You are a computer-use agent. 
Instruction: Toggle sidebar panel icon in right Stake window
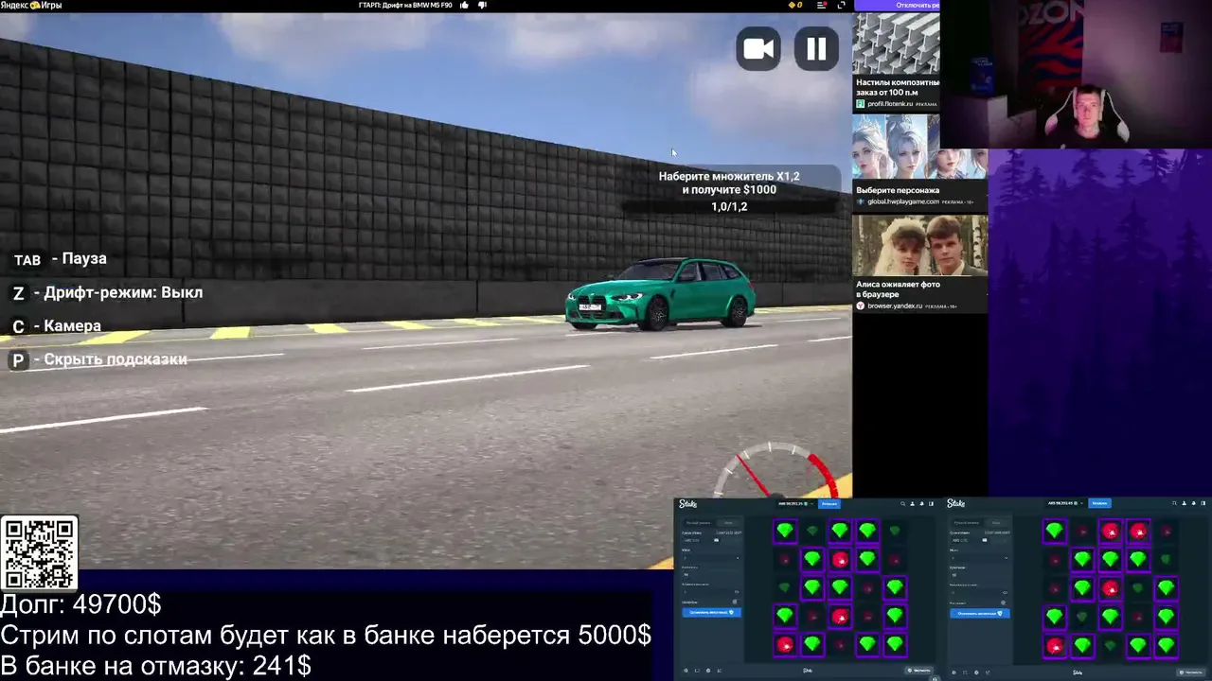click(x=1203, y=503)
